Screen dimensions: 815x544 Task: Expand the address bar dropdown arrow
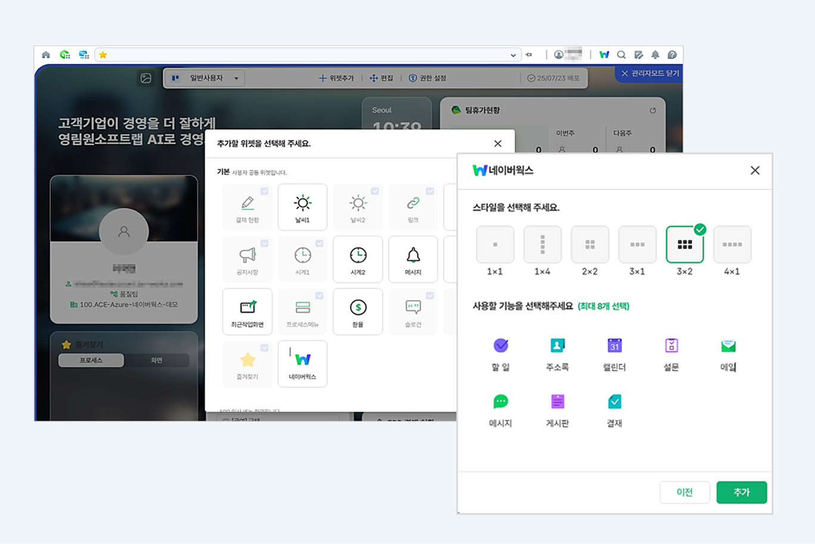coord(513,55)
